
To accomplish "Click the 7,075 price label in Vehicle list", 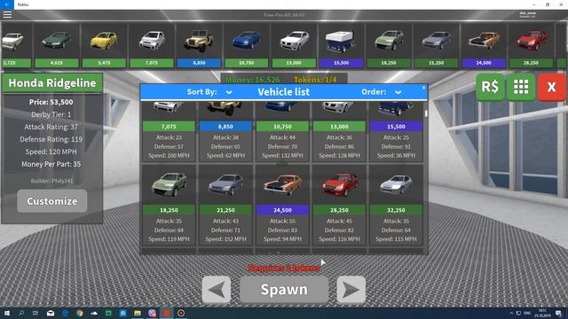I will pos(169,127).
